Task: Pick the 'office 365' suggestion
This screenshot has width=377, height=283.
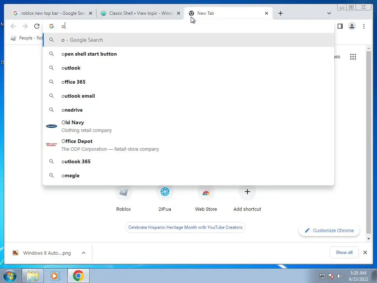Action: point(188,82)
